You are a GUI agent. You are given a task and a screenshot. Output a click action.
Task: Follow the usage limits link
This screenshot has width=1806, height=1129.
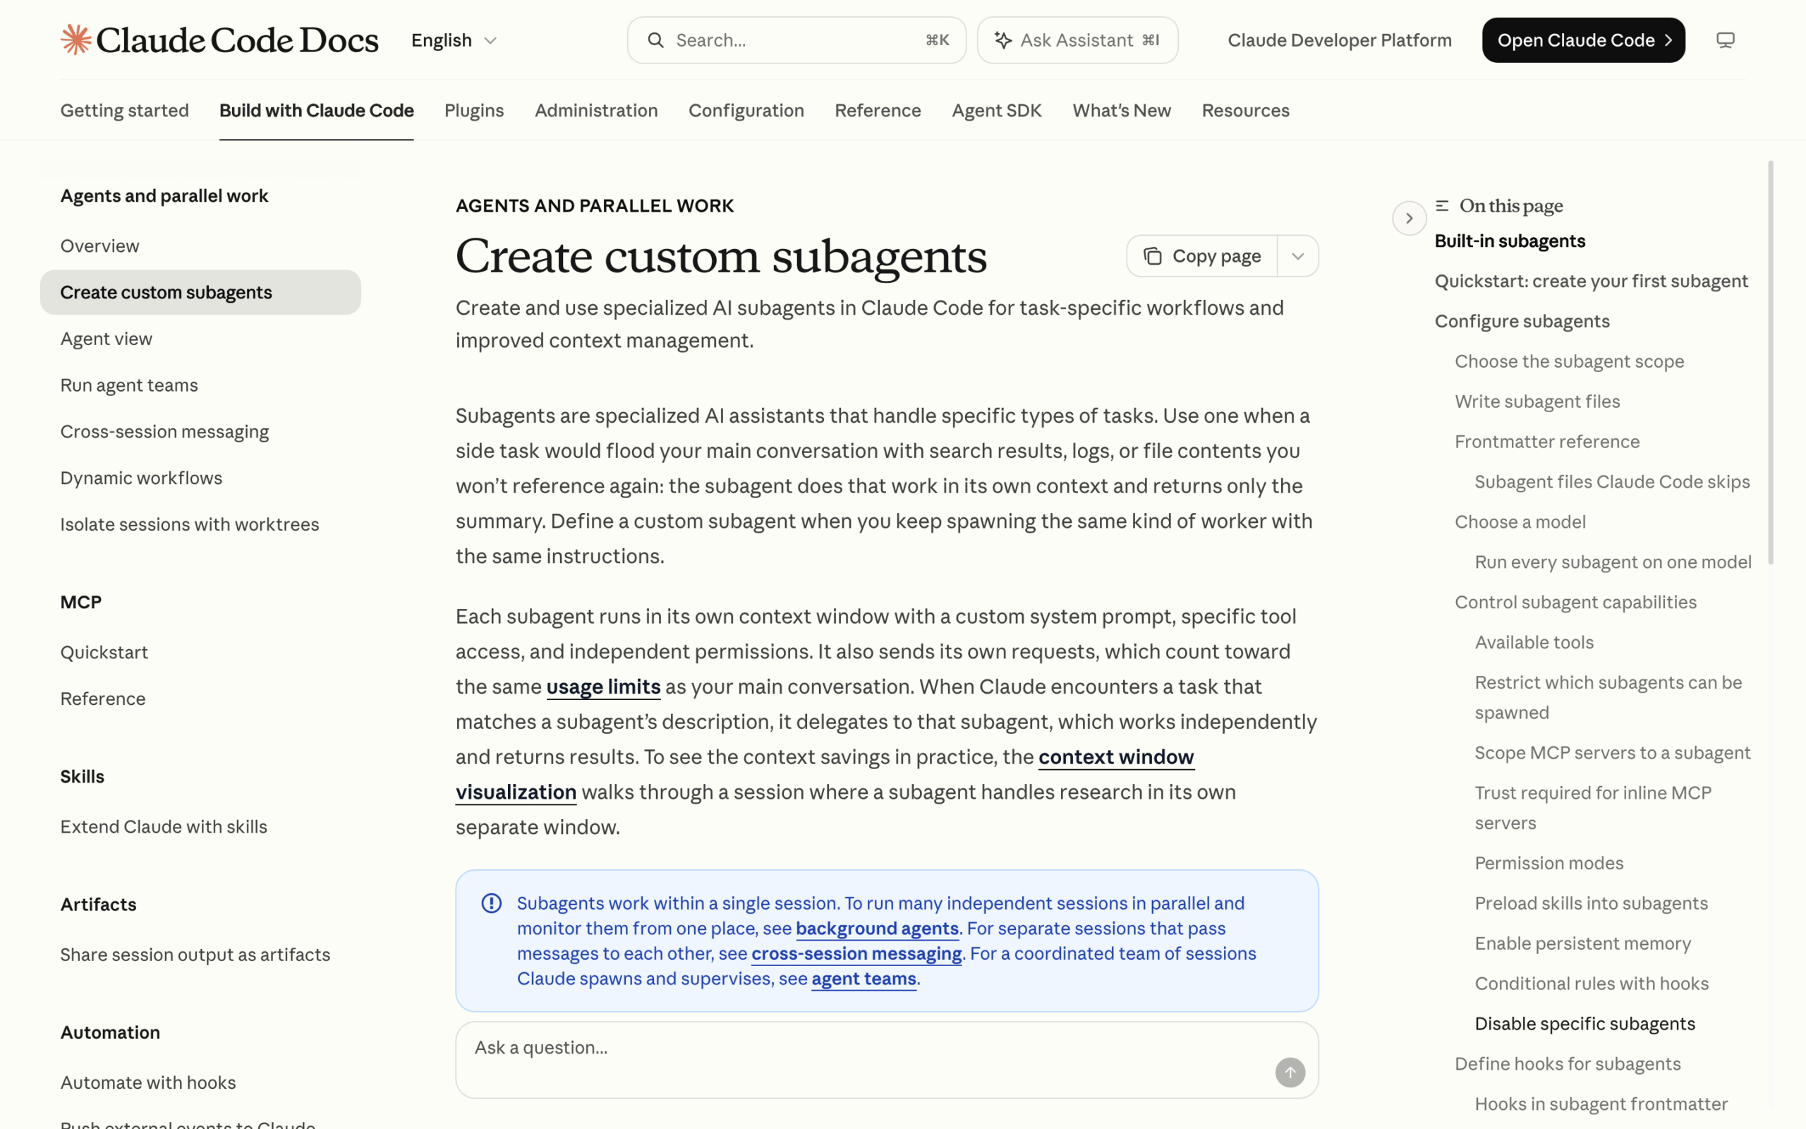[603, 686]
